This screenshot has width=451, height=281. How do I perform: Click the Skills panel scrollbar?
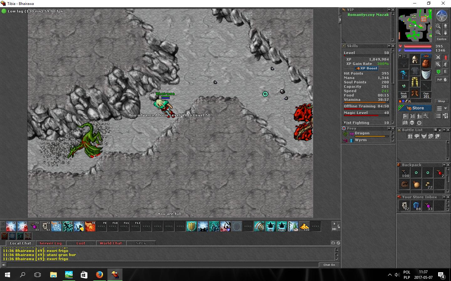tap(393, 86)
